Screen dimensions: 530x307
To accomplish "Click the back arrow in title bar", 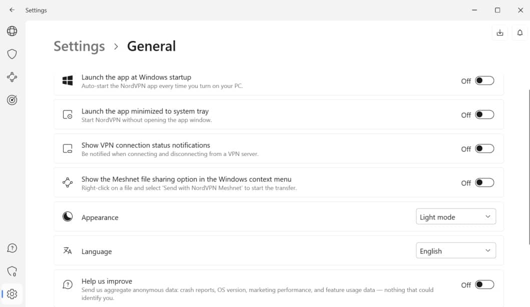I will point(12,10).
